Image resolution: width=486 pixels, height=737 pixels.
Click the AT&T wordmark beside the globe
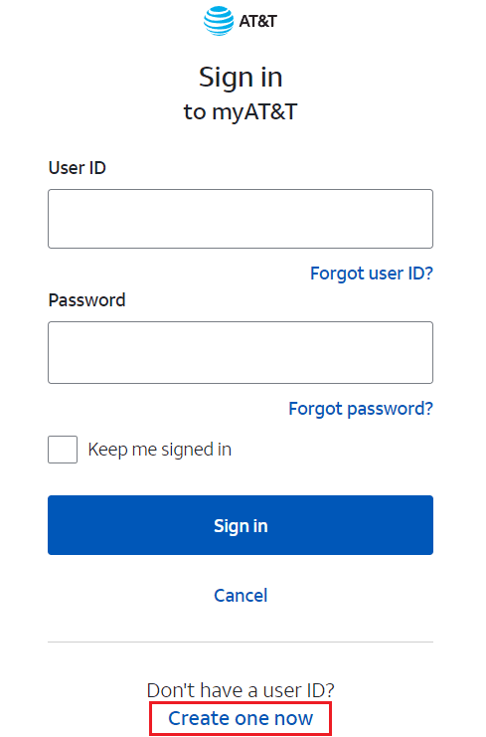point(257,21)
